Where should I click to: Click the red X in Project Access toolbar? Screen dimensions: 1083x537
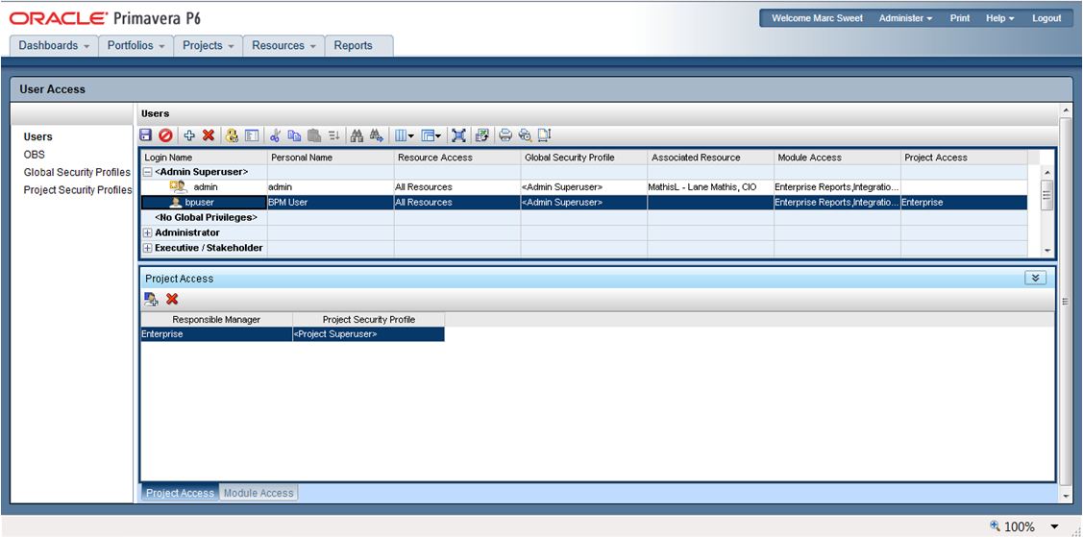coord(172,299)
